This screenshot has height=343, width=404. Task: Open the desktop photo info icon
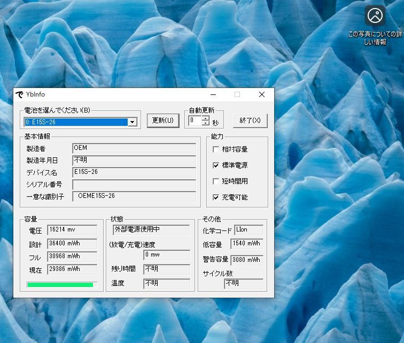click(x=375, y=15)
